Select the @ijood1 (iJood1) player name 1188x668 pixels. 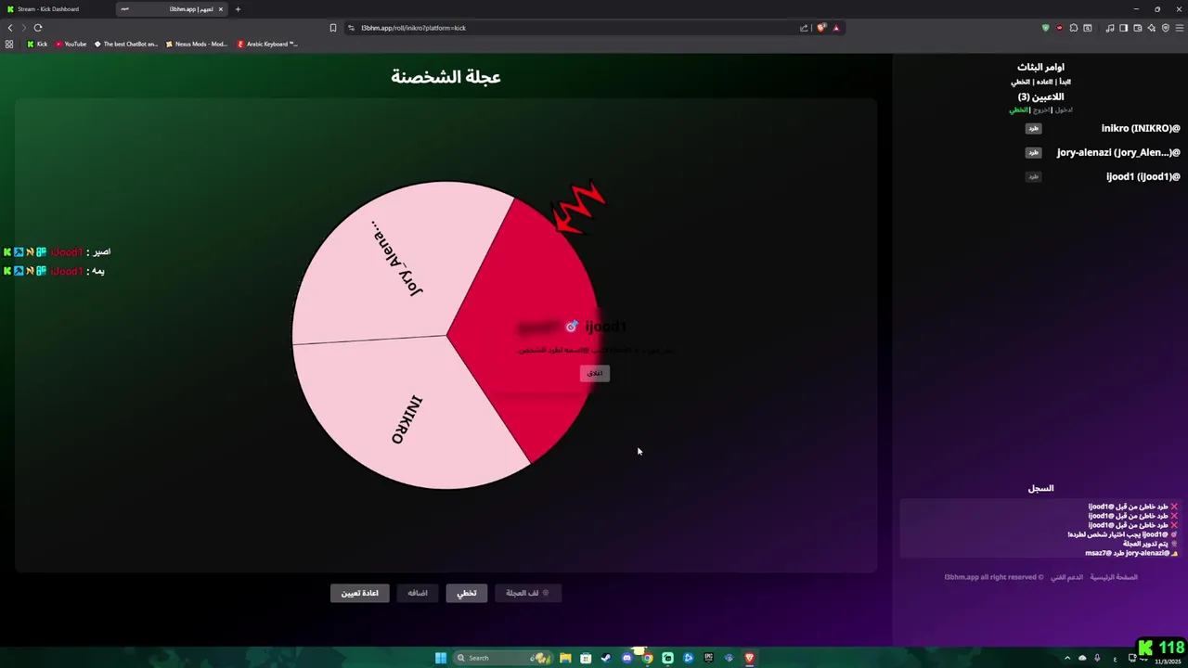(1143, 176)
